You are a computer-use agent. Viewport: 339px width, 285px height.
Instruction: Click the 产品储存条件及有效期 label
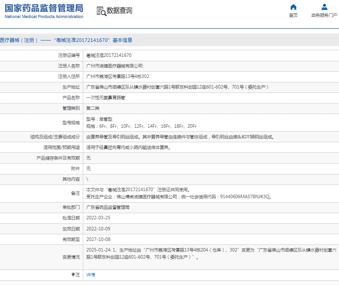58,158
